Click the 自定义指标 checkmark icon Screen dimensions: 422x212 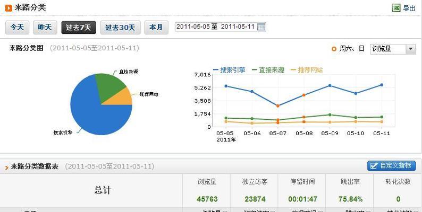[x=374, y=166]
